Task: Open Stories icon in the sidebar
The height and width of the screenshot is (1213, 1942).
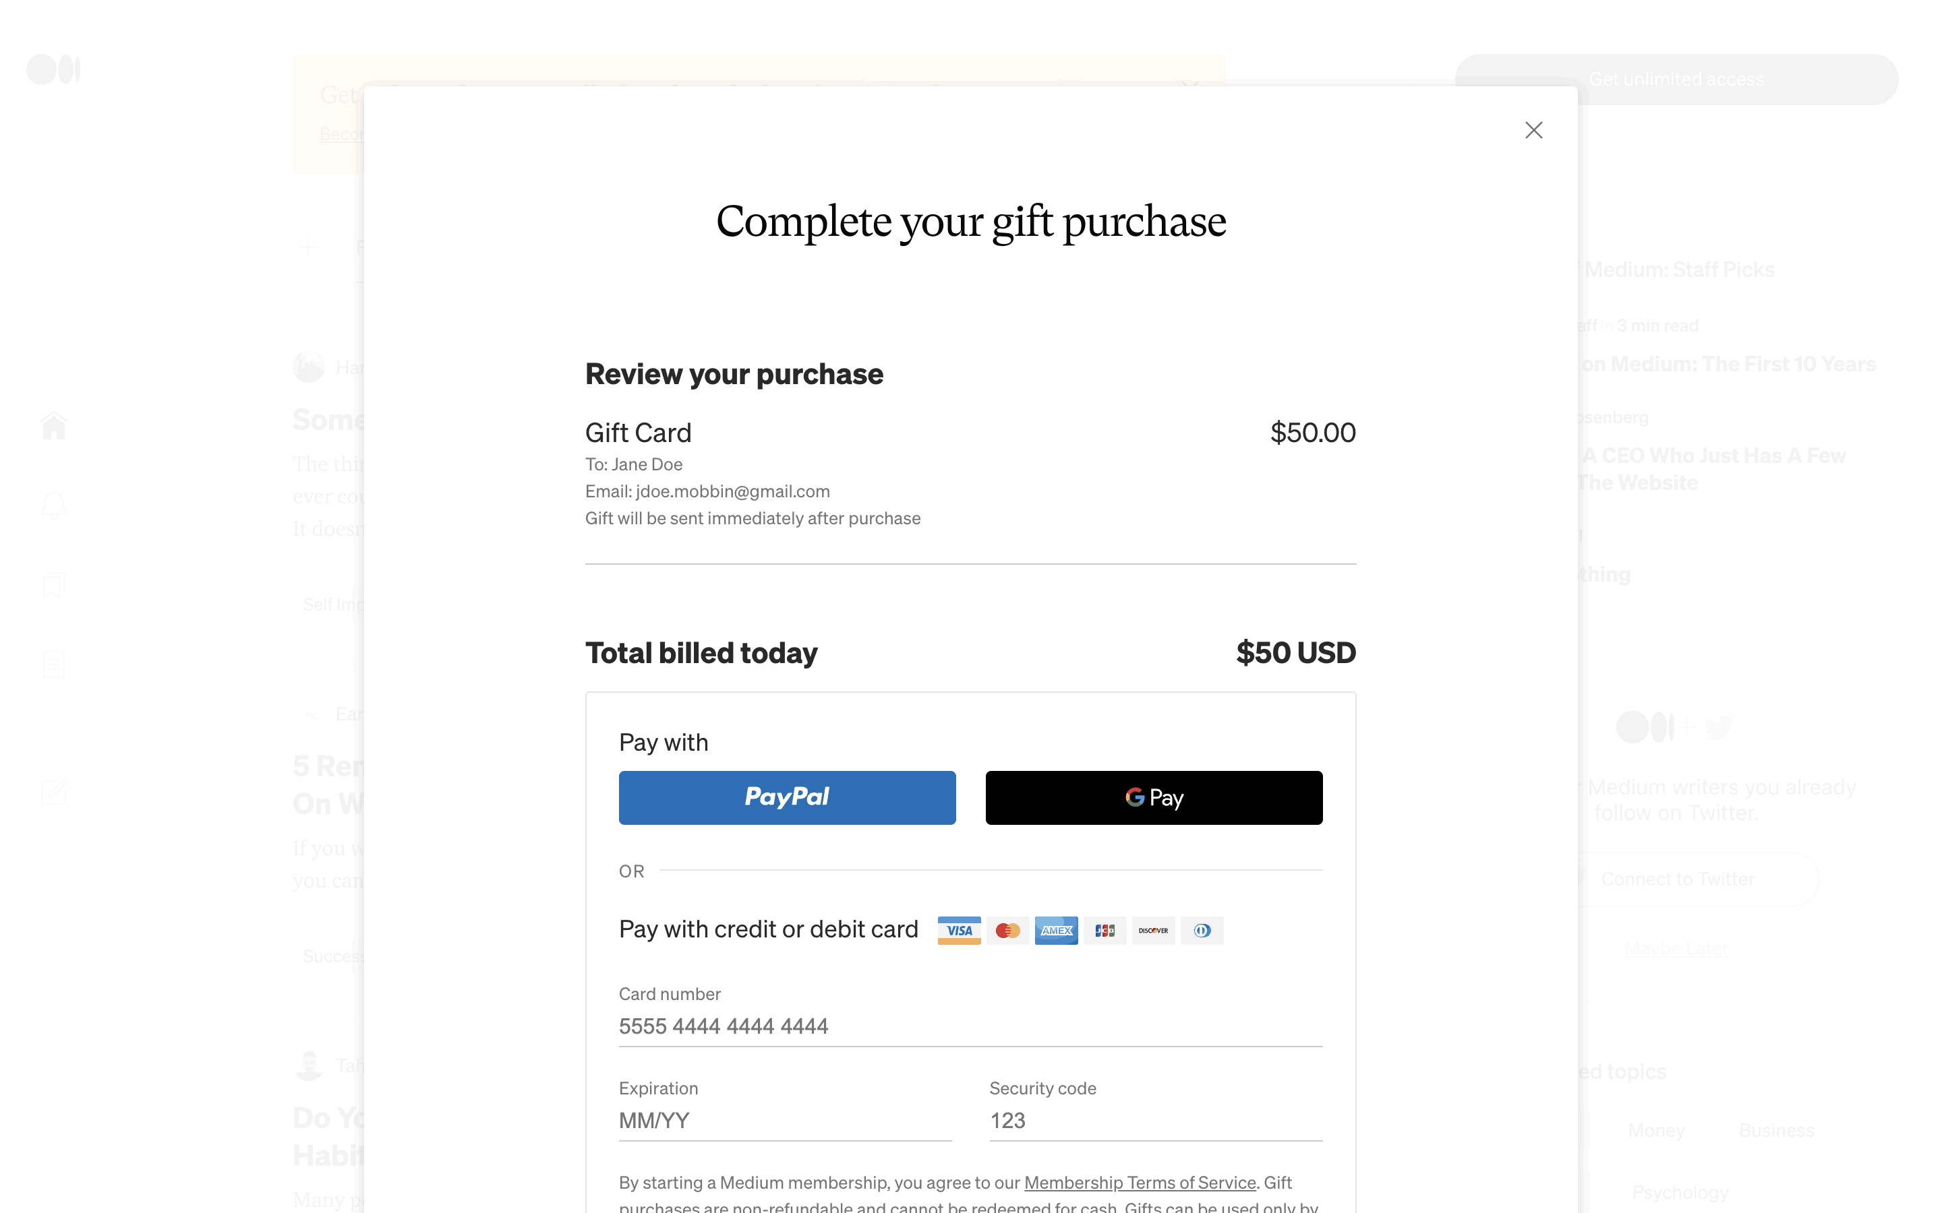Action: point(54,664)
